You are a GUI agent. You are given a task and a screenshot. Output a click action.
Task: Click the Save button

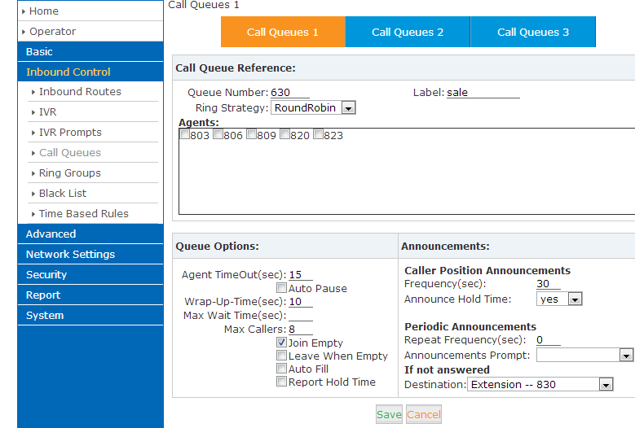tap(389, 414)
